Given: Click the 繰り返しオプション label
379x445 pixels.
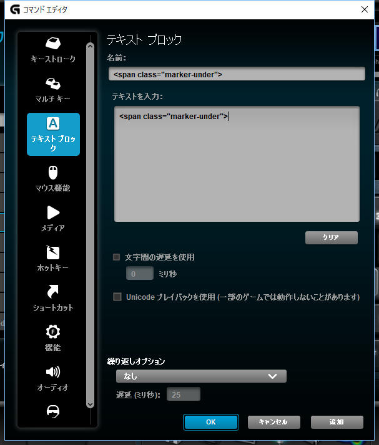Looking at the screenshot, I should tap(136, 361).
